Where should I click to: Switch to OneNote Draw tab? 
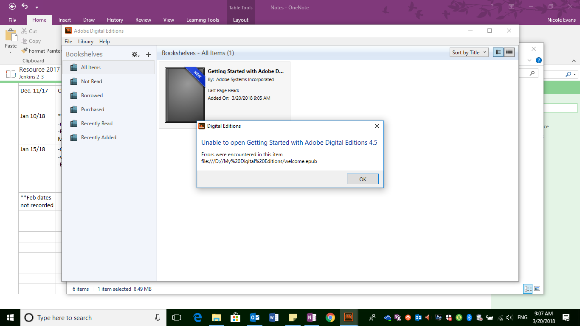[89, 20]
